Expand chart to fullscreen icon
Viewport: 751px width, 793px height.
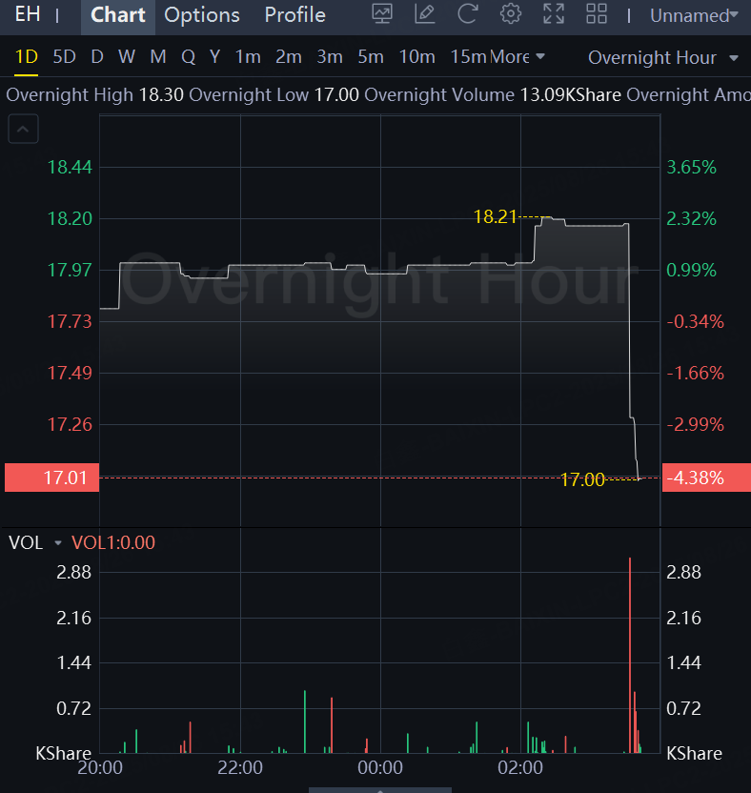[x=554, y=14]
